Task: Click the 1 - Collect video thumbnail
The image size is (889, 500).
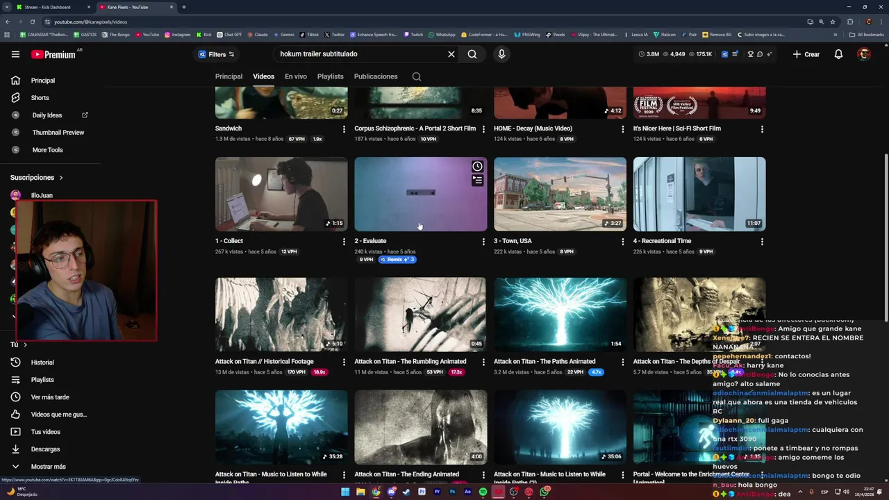Action: [x=281, y=194]
